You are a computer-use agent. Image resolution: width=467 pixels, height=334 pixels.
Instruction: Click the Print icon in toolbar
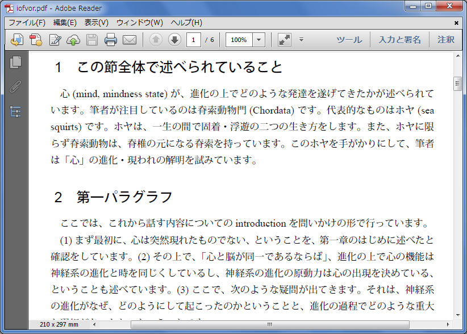click(x=111, y=40)
